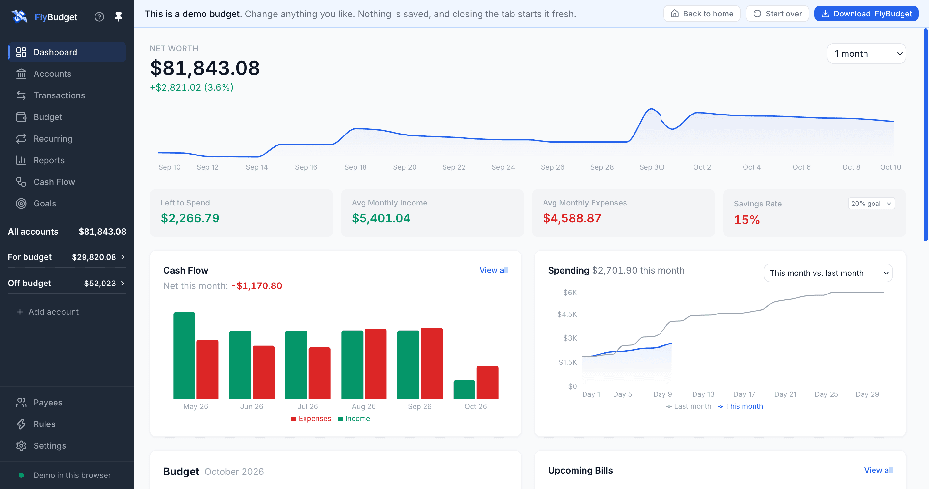Open the help question mark icon
Image resolution: width=929 pixels, height=489 pixels.
pyautogui.click(x=99, y=16)
